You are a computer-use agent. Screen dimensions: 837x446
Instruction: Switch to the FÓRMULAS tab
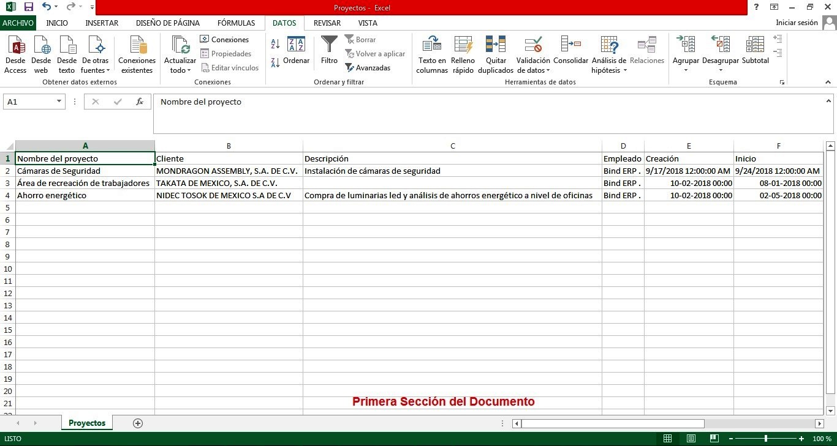(x=236, y=23)
